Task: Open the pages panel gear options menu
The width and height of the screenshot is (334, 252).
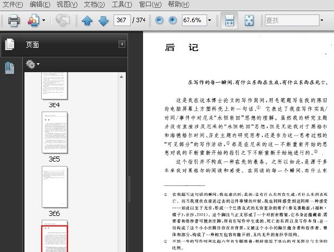Action: coord(32,64)
